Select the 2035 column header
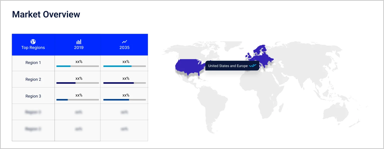Screen dimensions: 384x149 [x=124, y=48]
